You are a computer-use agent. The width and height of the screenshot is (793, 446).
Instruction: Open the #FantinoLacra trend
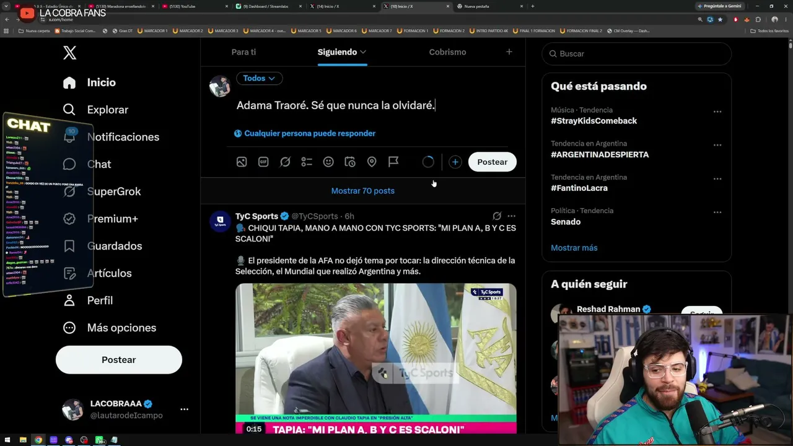point(579,188)
